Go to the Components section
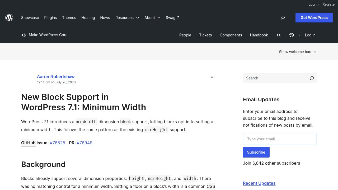 coord(231,35)
